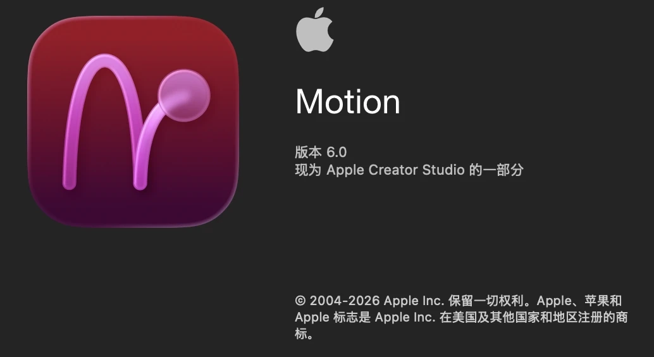Image resolution: width=654 pixels, height=357 pixels.
Task: Click the 2004-2026 copyright years
Action: 345,301
